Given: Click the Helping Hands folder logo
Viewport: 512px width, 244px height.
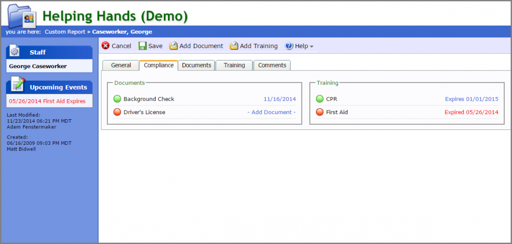Looking at the screenshot, I should click(22, 16).
